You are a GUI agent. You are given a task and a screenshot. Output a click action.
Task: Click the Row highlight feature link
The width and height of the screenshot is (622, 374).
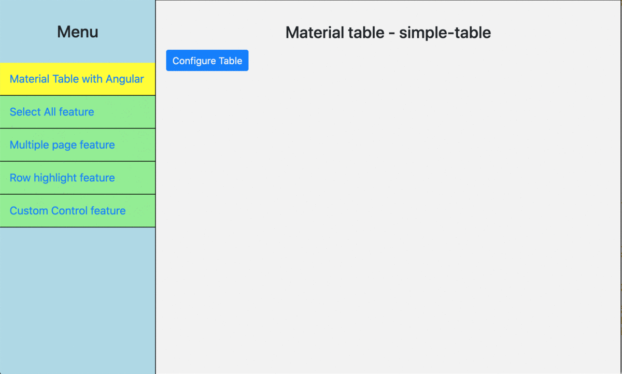[62, 178]
